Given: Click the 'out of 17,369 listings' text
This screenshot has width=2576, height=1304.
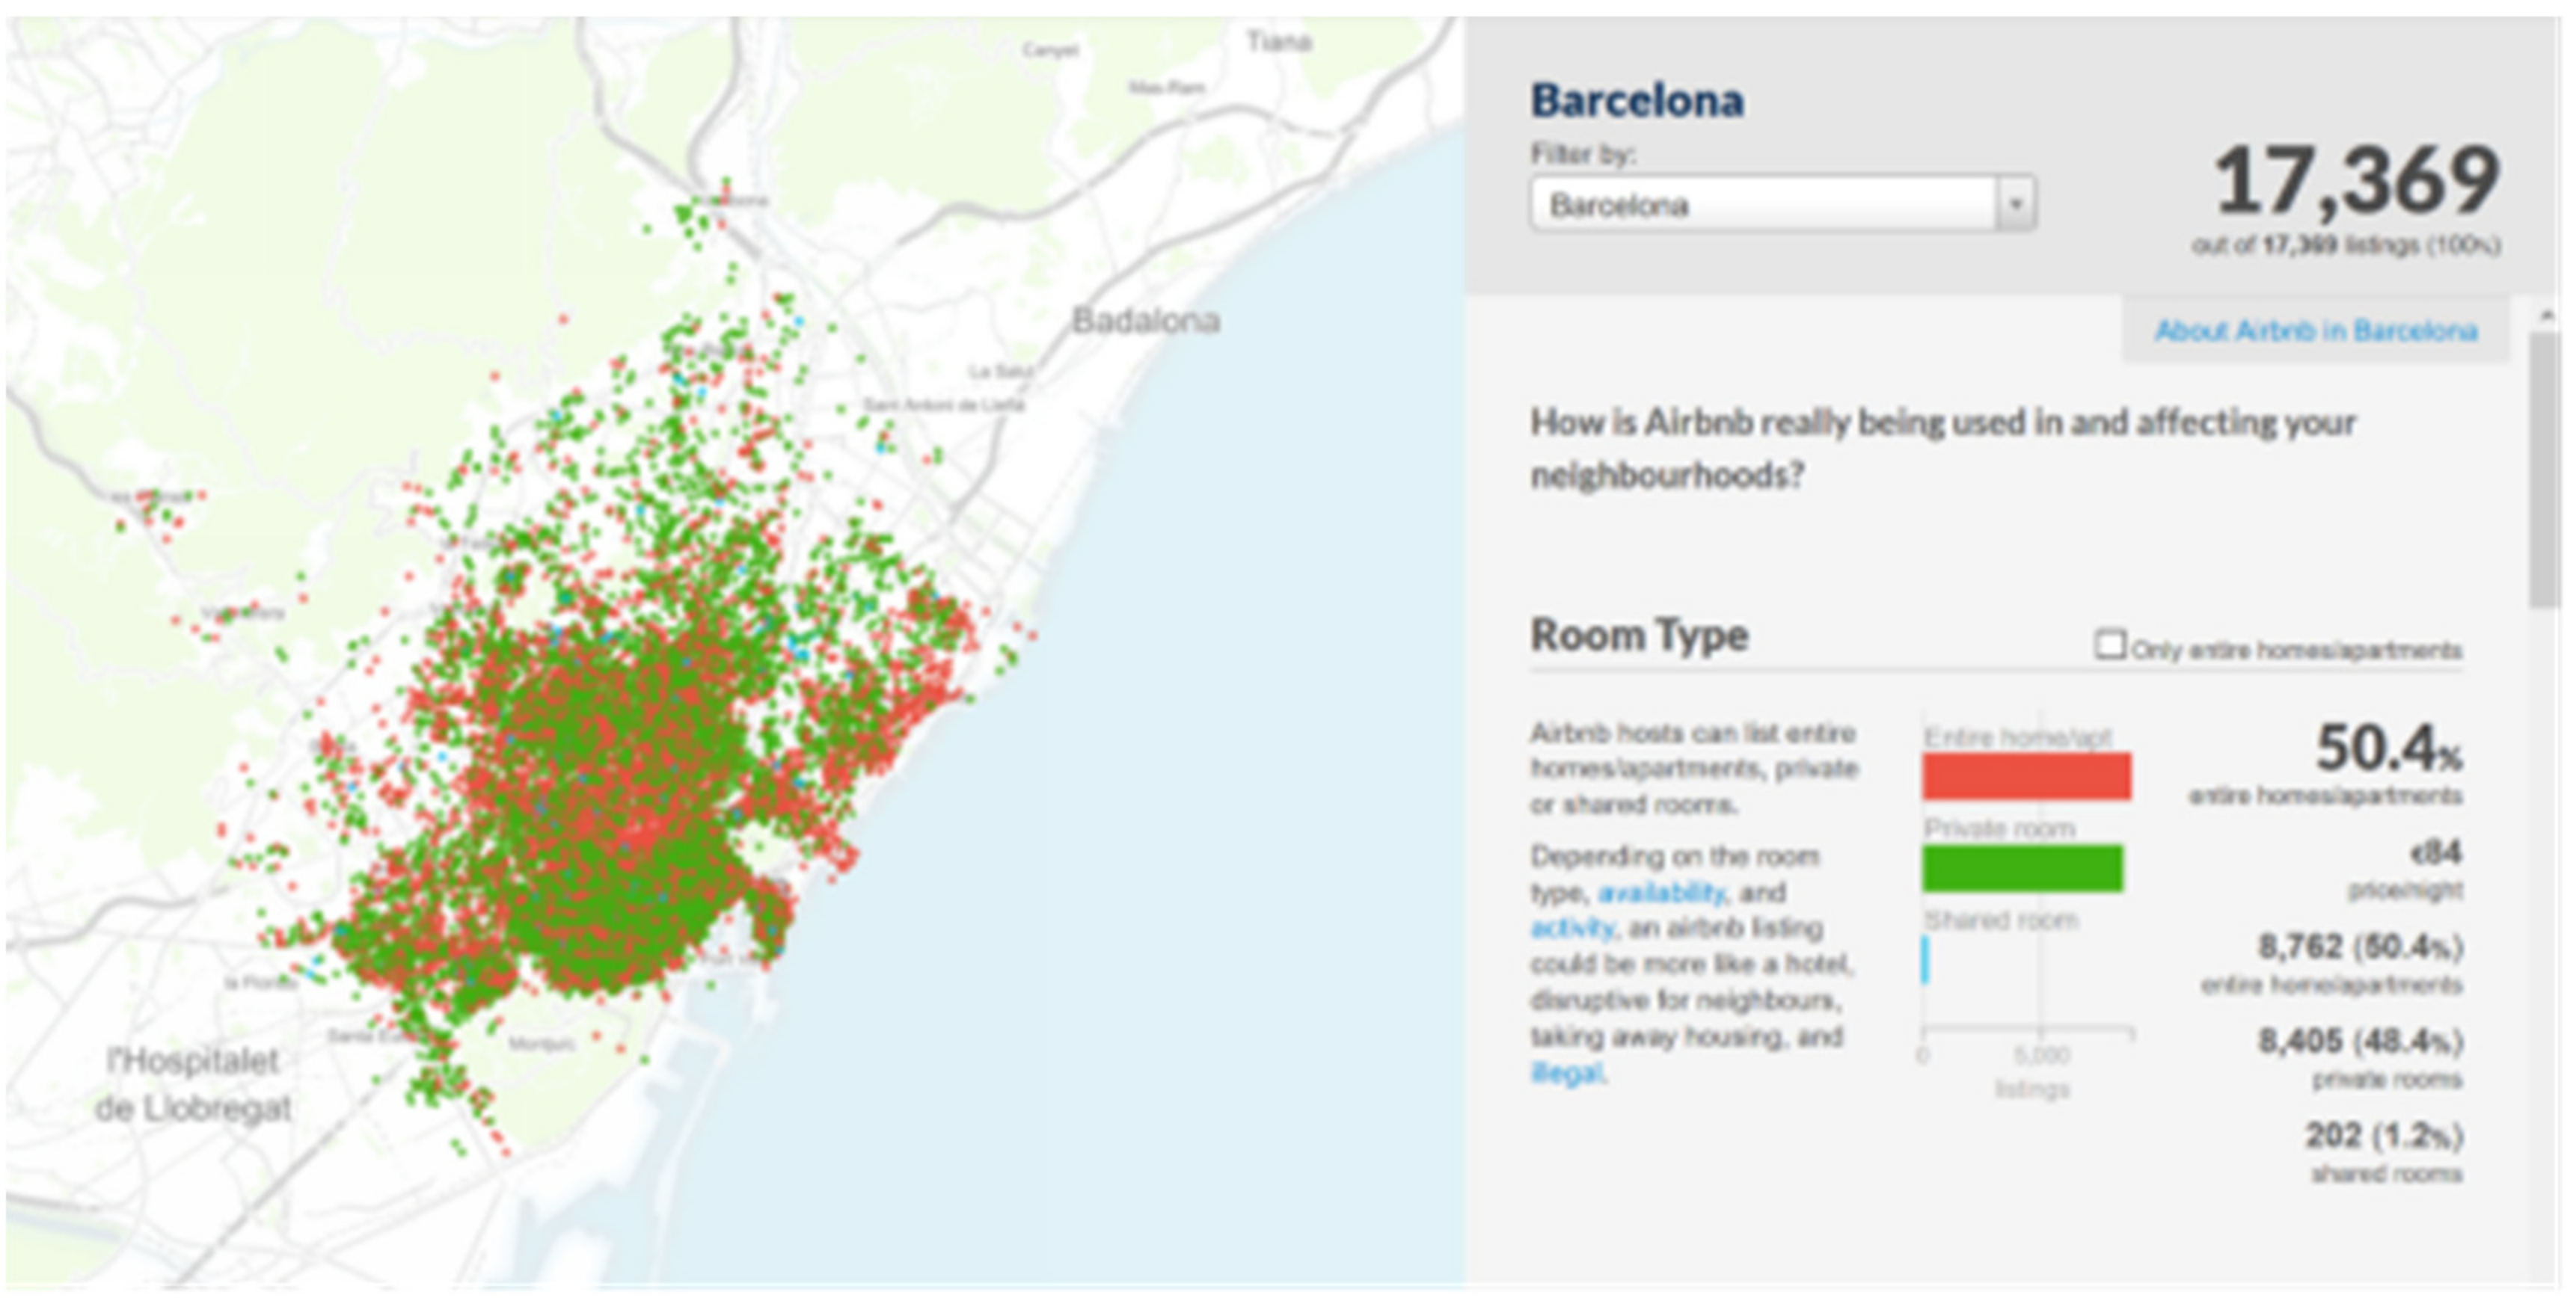Looking at the screenshot, I should (x=2346, y=245).
